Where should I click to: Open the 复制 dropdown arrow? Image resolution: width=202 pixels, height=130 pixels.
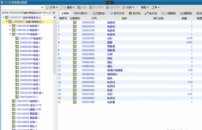(74, 7)
